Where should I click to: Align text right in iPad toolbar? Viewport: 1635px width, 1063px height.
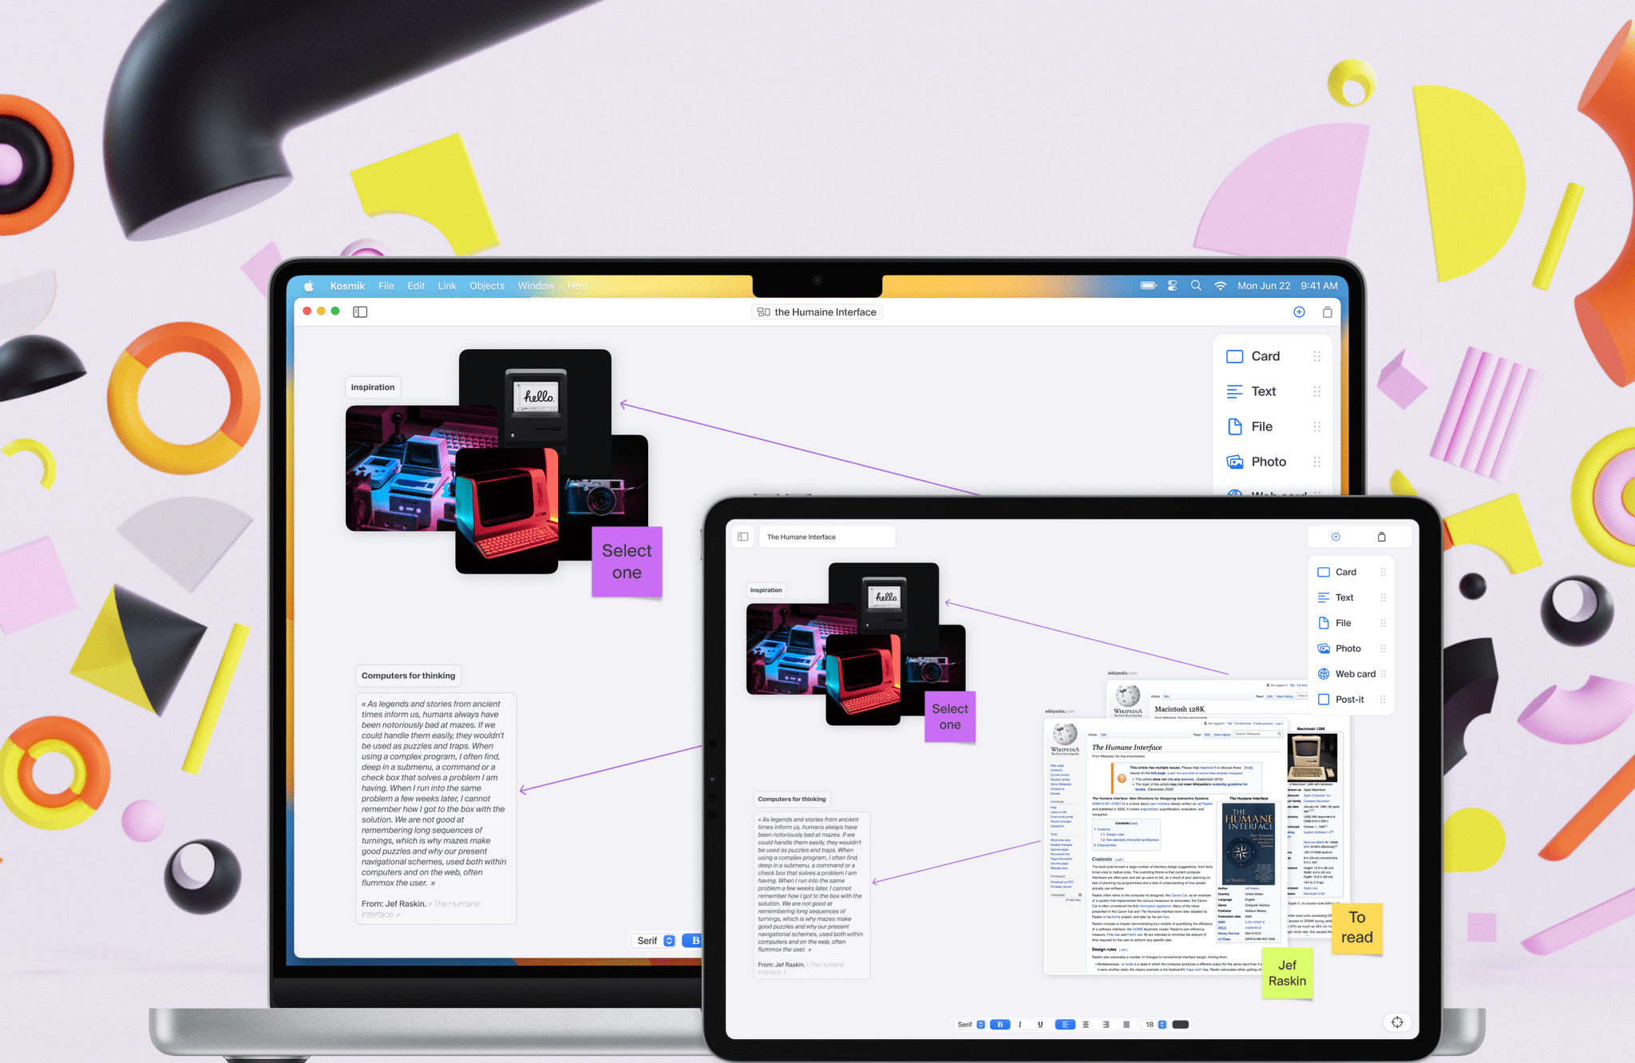tap(1106, 1025)
